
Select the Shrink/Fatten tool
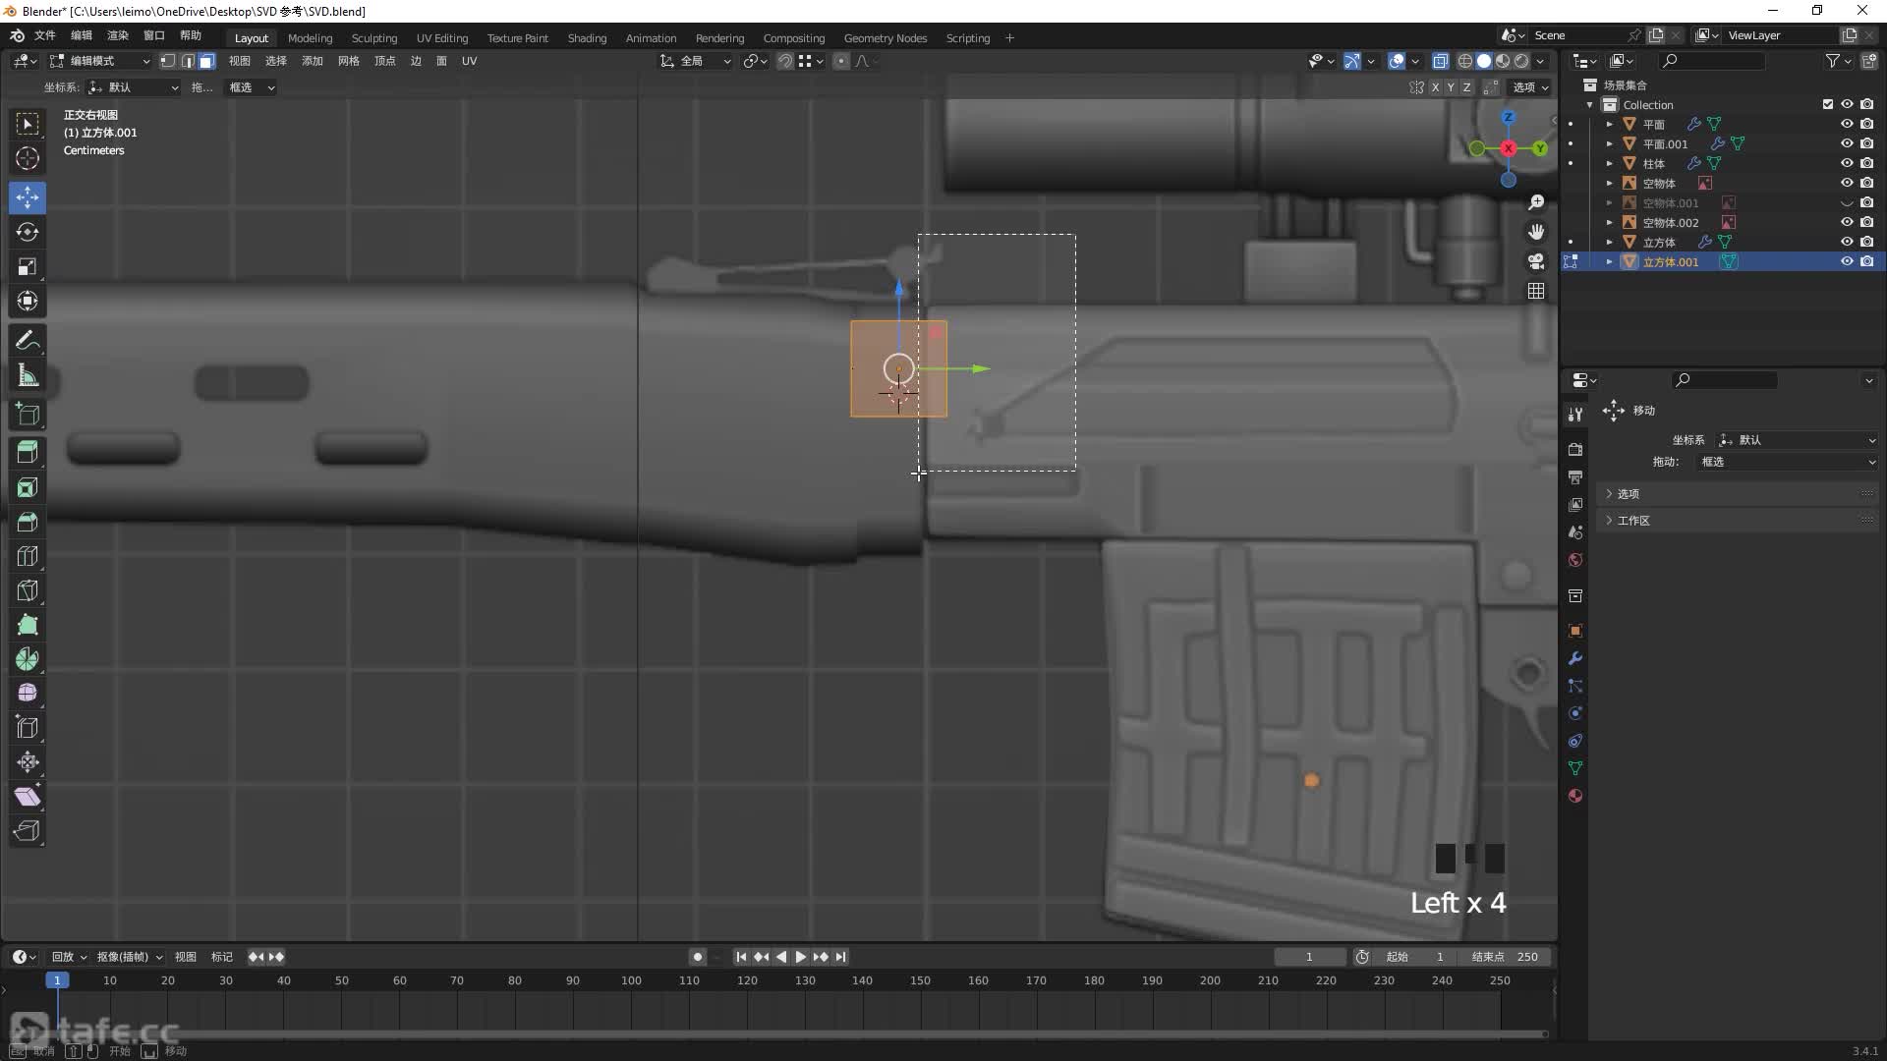click(28, 762)
